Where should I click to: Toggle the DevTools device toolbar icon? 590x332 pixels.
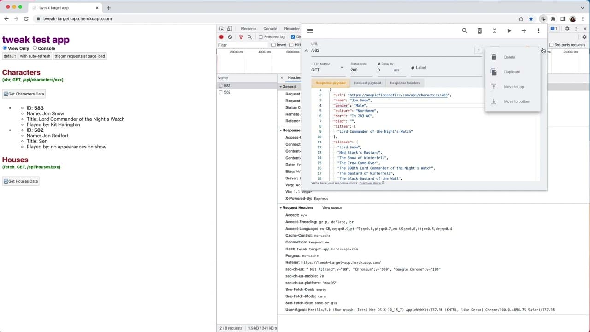[x=230, y=29]
